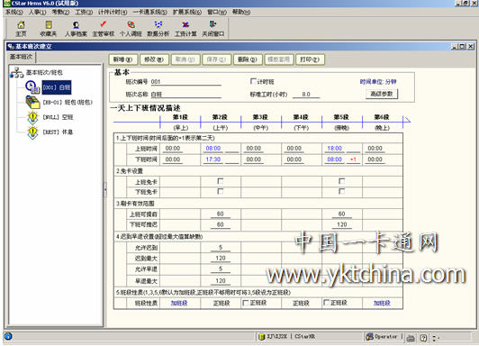Collapse the left panel splitter handle
The height and width of the screenshot is (346, 479).
tap(104, 189)
